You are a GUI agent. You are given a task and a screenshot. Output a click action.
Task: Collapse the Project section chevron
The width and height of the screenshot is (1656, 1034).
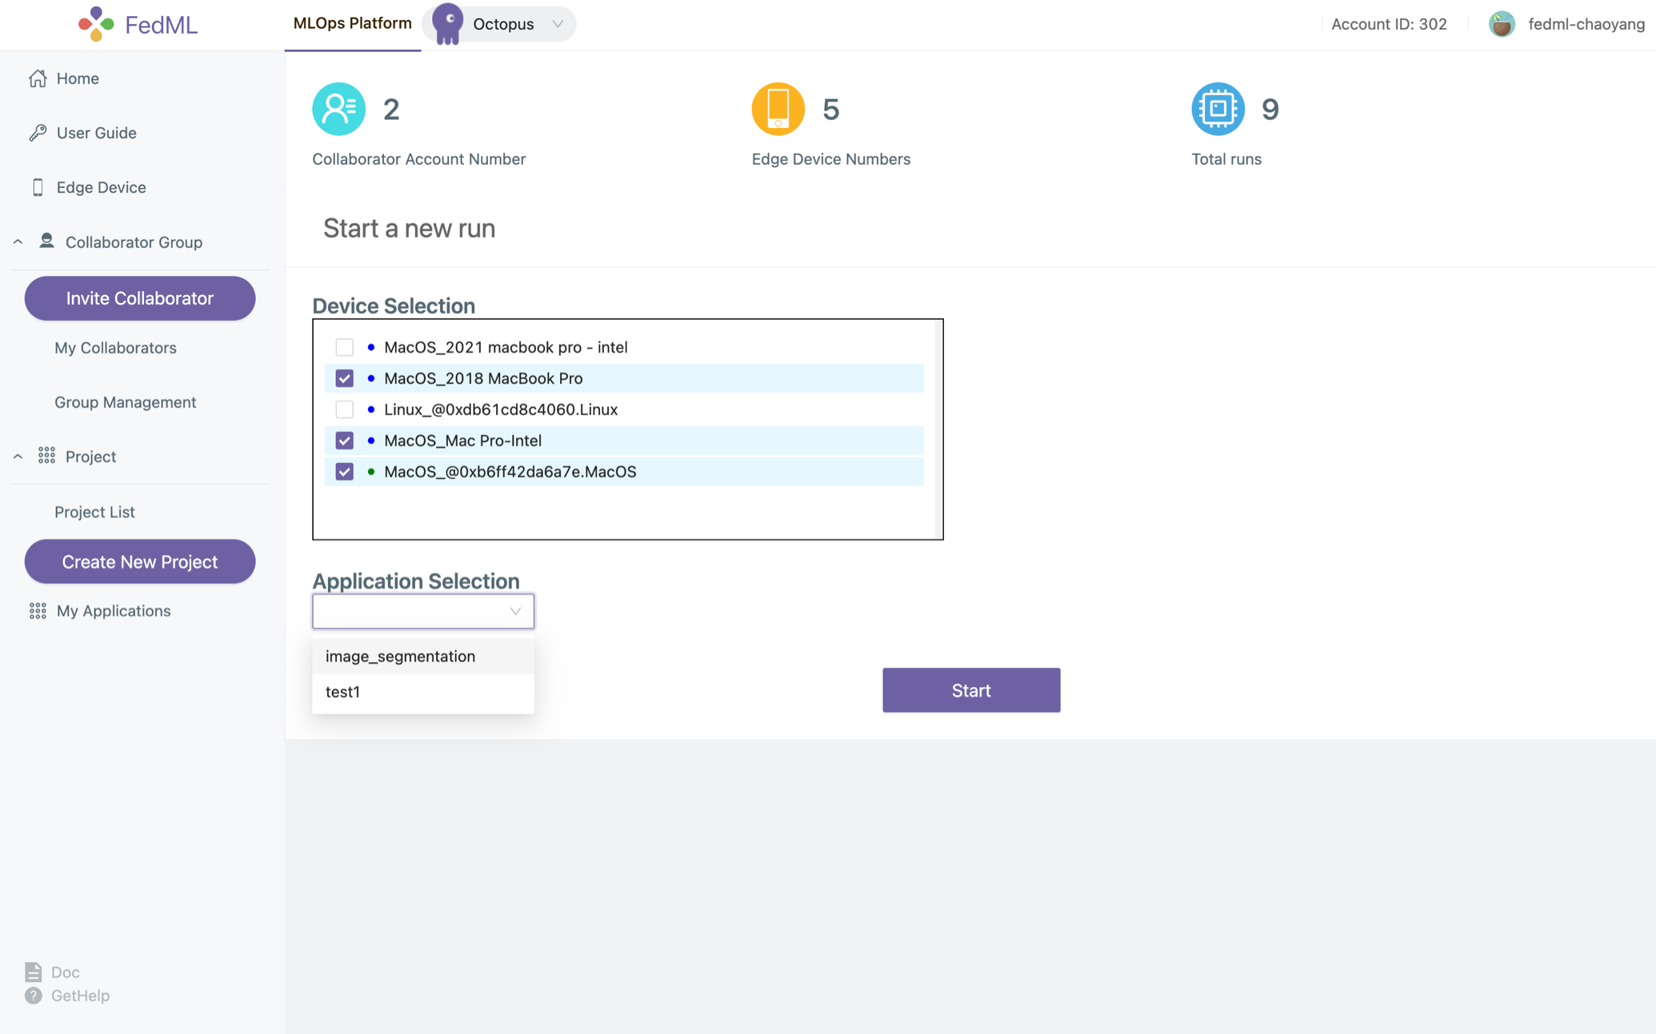18,456
